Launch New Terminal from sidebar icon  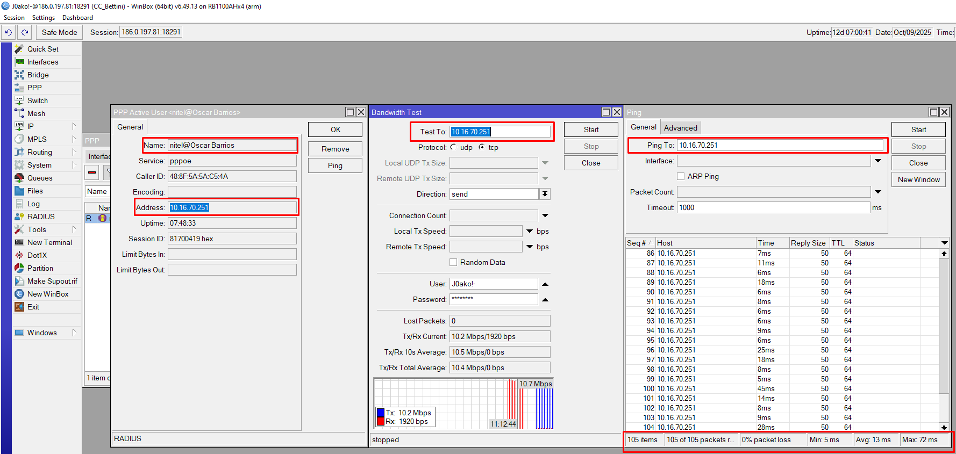coord(19,242)
